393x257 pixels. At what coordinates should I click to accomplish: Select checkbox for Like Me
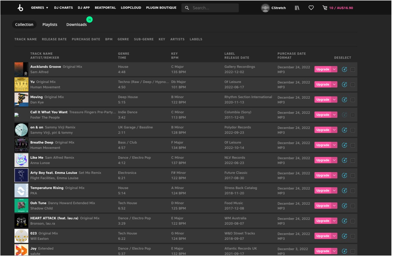(x=353, y=161)
